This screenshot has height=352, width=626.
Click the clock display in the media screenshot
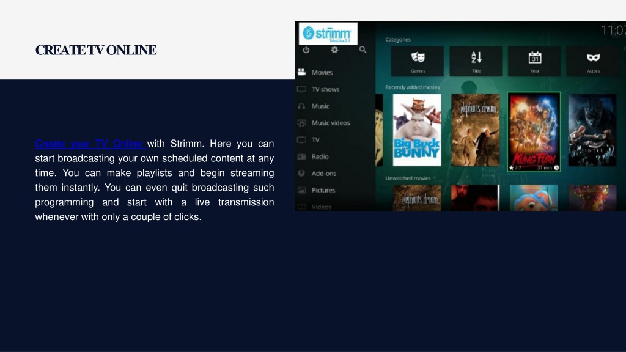pos(613,31)
